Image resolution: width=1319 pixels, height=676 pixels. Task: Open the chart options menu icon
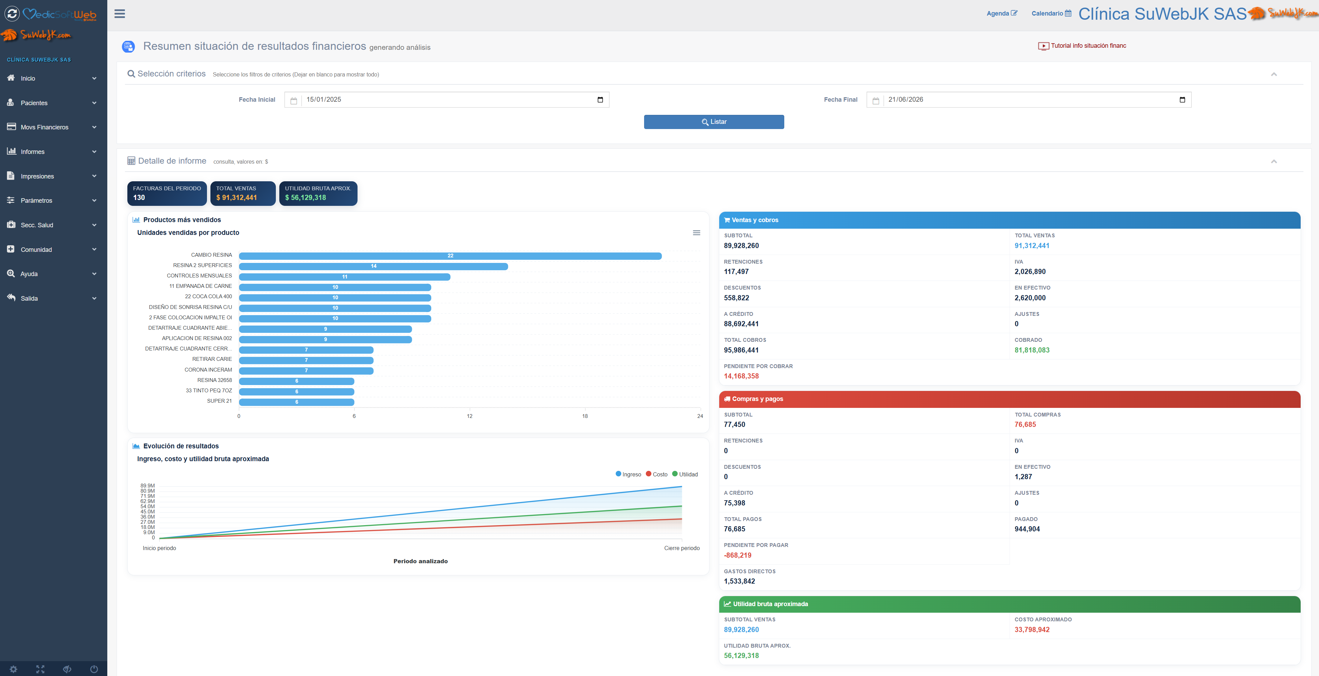click(696, 233)
